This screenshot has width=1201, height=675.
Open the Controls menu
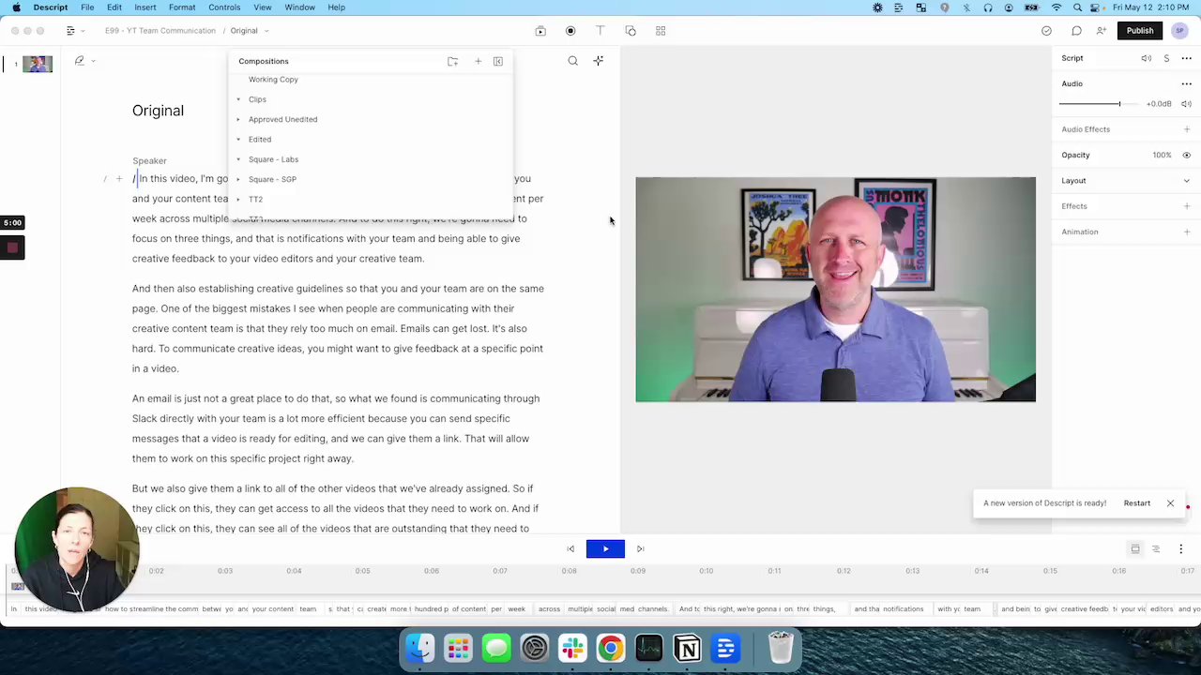click(x=224, y=7)
